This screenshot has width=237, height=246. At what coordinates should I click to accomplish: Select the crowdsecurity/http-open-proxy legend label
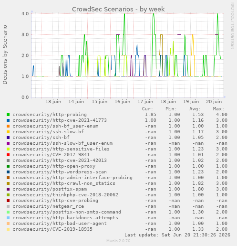tap(54, 166)
